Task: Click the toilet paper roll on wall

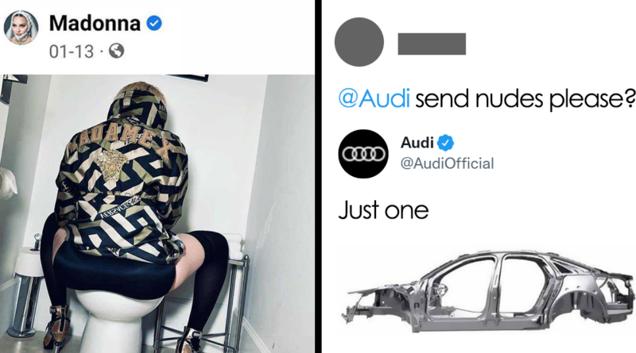Action: click(8, 183)
